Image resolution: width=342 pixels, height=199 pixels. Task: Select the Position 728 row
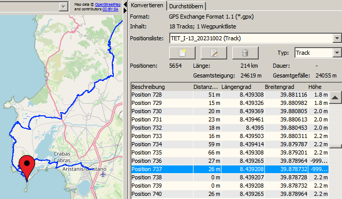point(230,95)
